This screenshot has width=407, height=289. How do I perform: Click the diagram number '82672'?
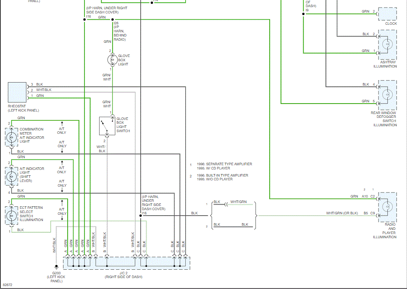tap(7, 285)
